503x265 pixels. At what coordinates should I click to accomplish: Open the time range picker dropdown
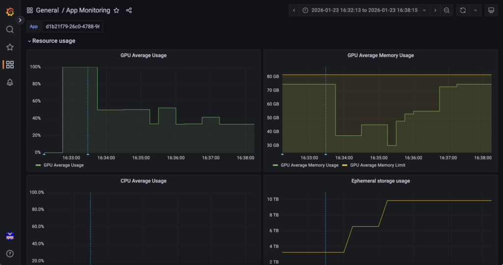tap(364, 10)
